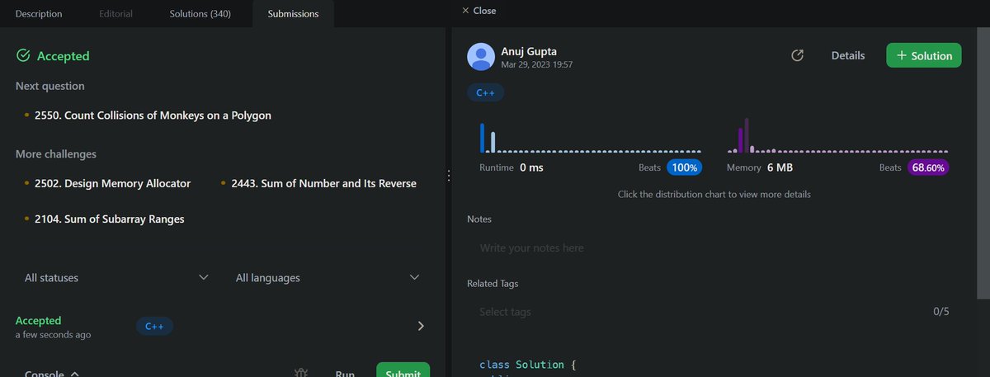Click the C++ language badge under author

click(486, 93)
